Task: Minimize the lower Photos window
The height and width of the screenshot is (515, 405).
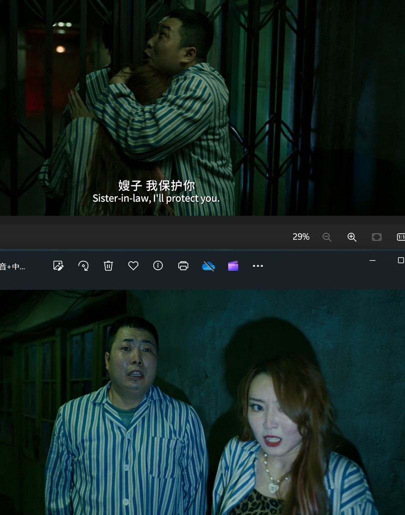Action: (373, 260)
